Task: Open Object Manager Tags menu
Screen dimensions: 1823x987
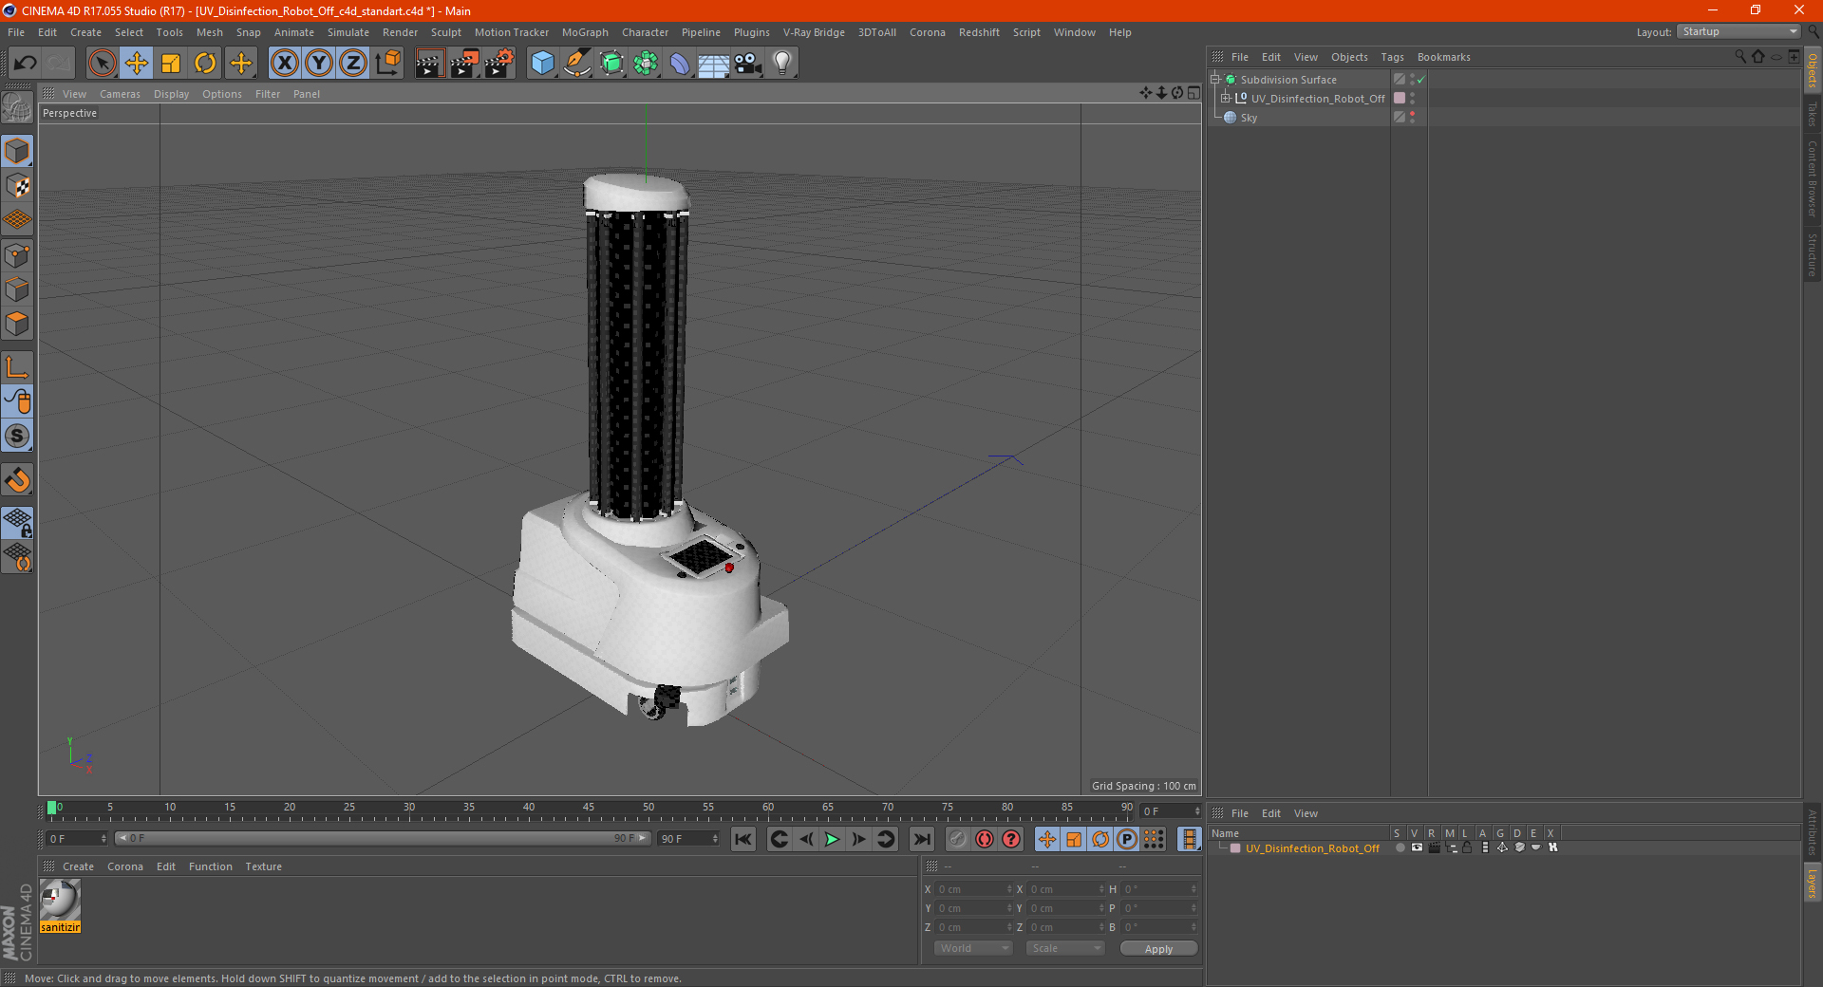Action: tap(1392, 57)
